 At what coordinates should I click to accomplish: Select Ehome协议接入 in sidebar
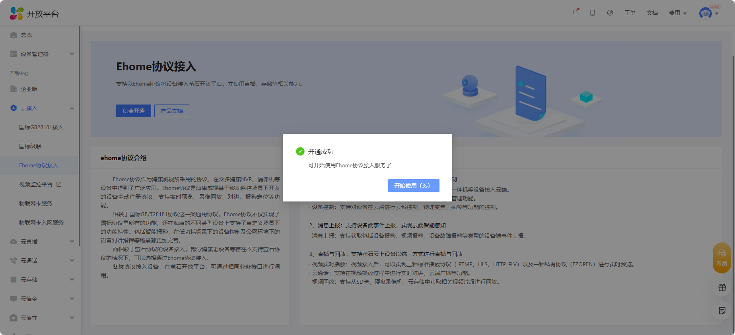tap(39, 165)
